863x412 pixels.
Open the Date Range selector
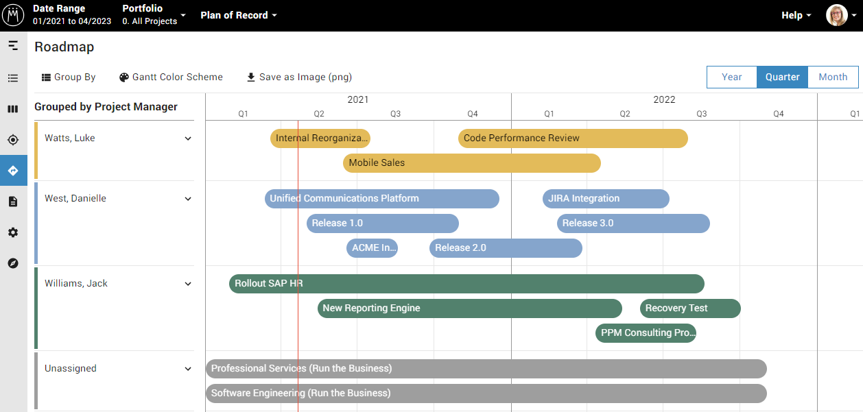(72, 15)
